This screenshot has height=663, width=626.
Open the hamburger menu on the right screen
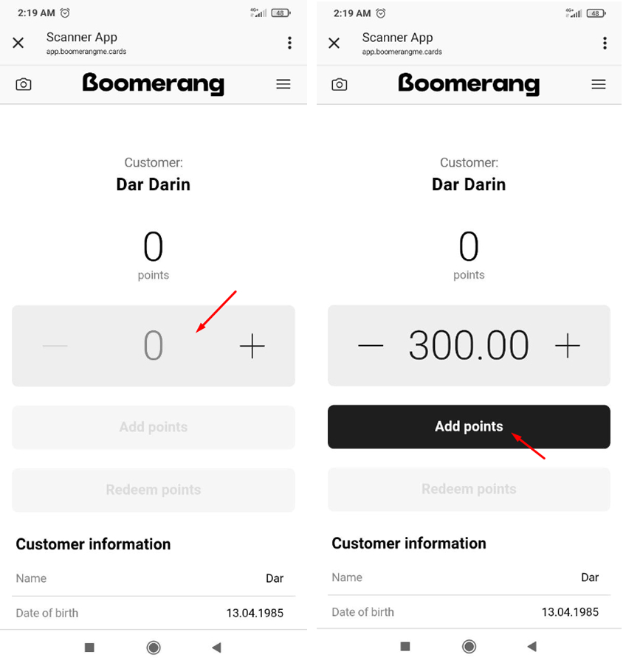[x=599, y=84]
